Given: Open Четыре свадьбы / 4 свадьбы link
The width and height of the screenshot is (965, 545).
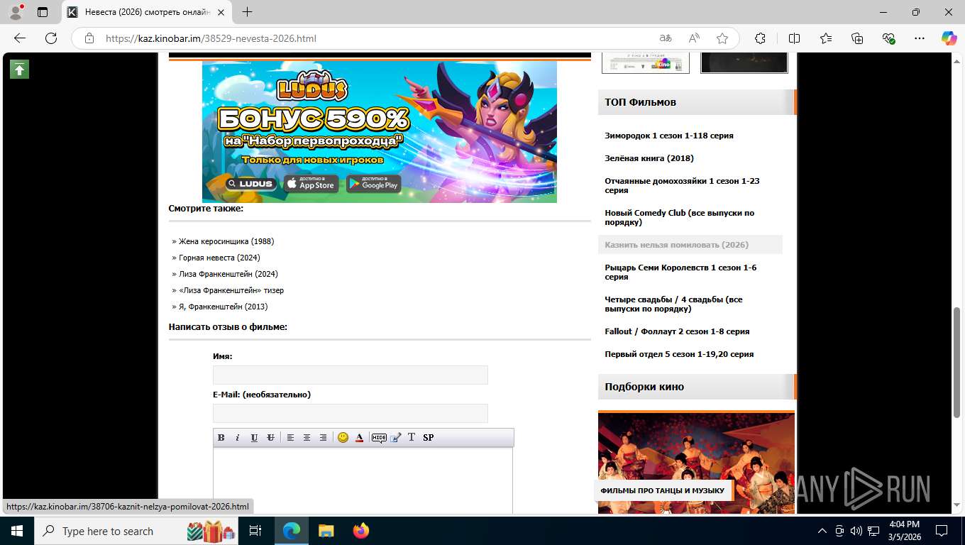Looking at the screenshot, I should tap(673, 304).
